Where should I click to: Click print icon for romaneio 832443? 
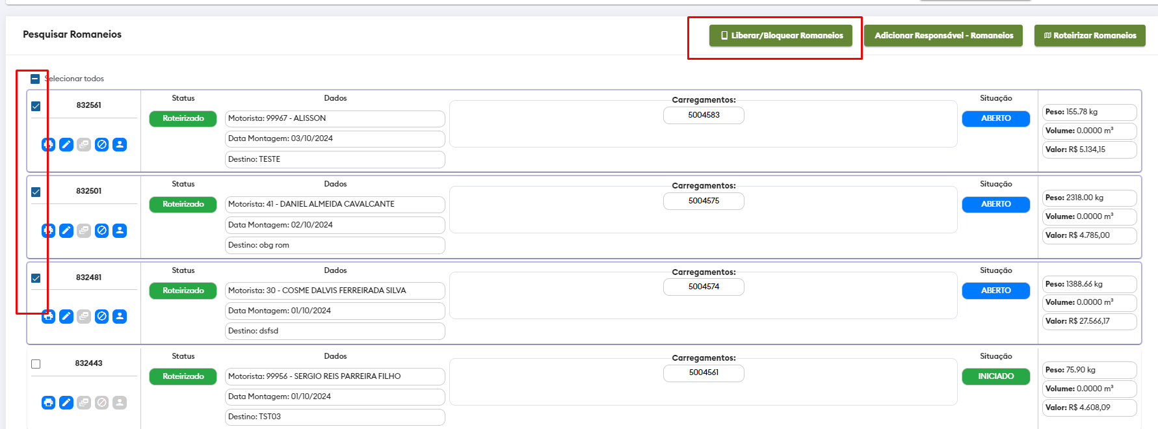click(49, 403)
